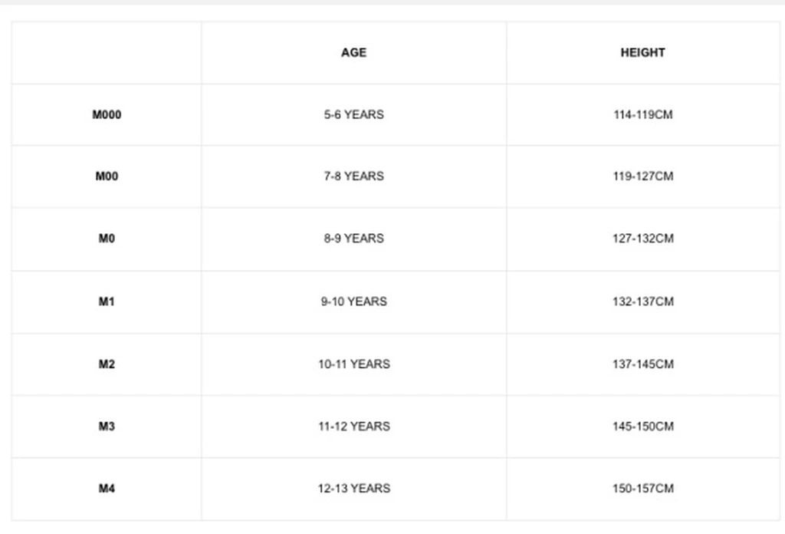Select the 119-127CM height value
This screenshot has height=534, width=785.
click(x=642, y=176)
